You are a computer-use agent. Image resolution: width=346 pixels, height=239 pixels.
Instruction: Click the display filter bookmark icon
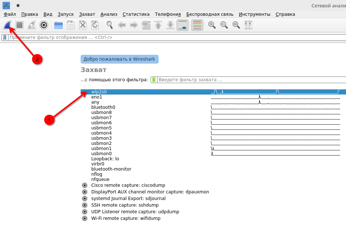(5, 38)
